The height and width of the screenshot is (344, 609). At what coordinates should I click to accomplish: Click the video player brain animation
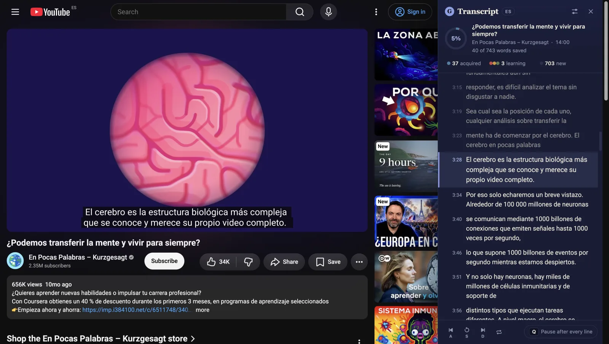click(x=187, y=130)
